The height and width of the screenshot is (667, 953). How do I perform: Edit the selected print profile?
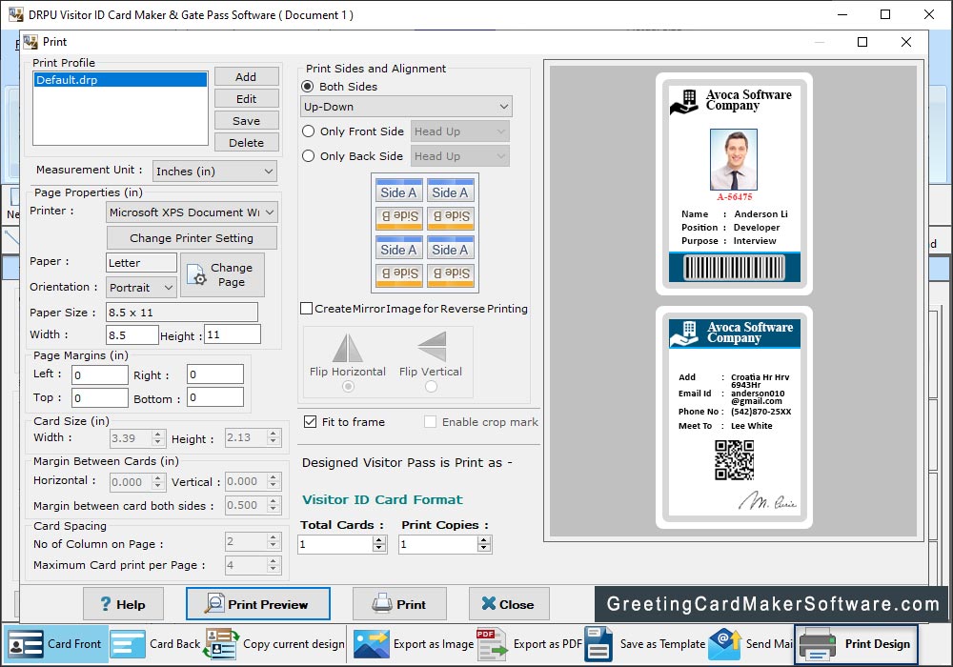click(x=246, y=98)
